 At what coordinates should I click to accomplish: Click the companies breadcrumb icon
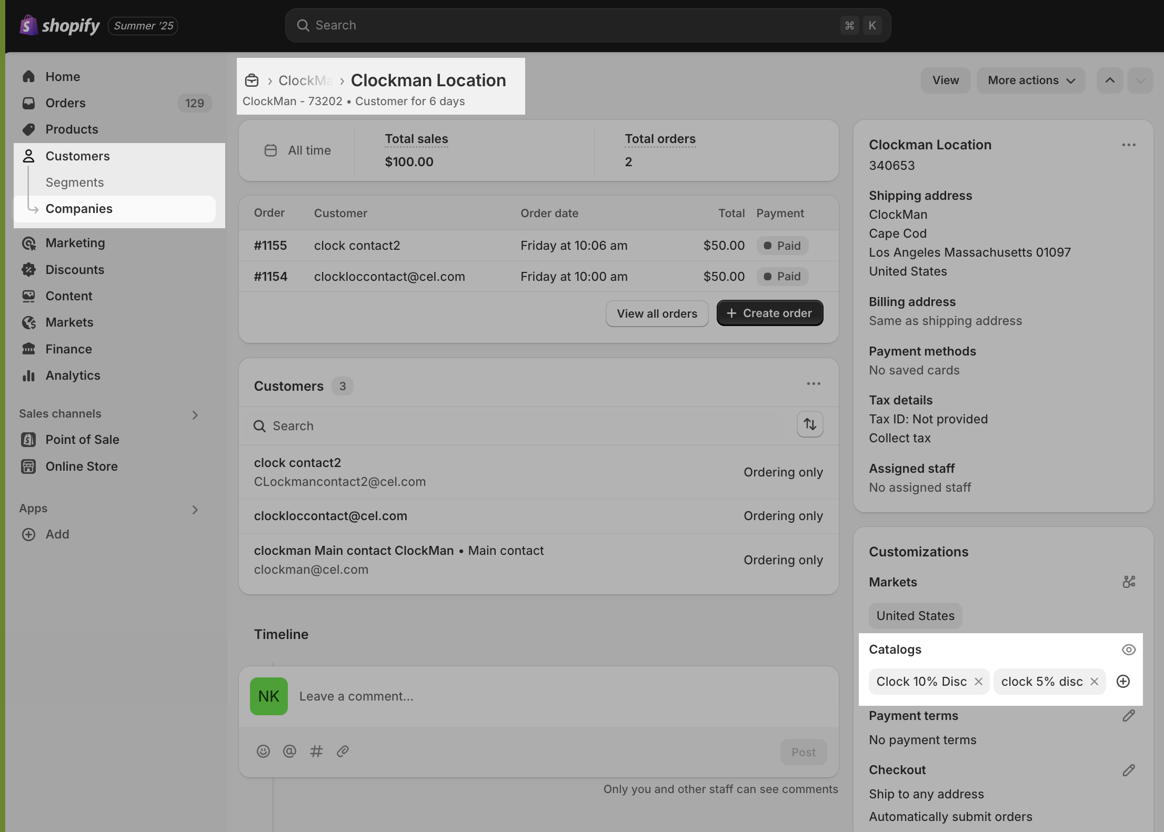252,80
